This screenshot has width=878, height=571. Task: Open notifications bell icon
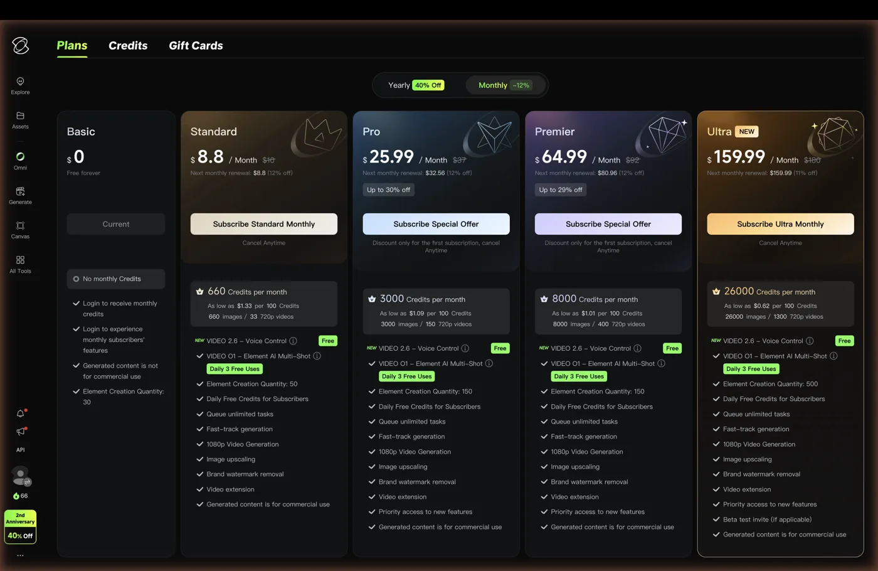pos(20,414)
